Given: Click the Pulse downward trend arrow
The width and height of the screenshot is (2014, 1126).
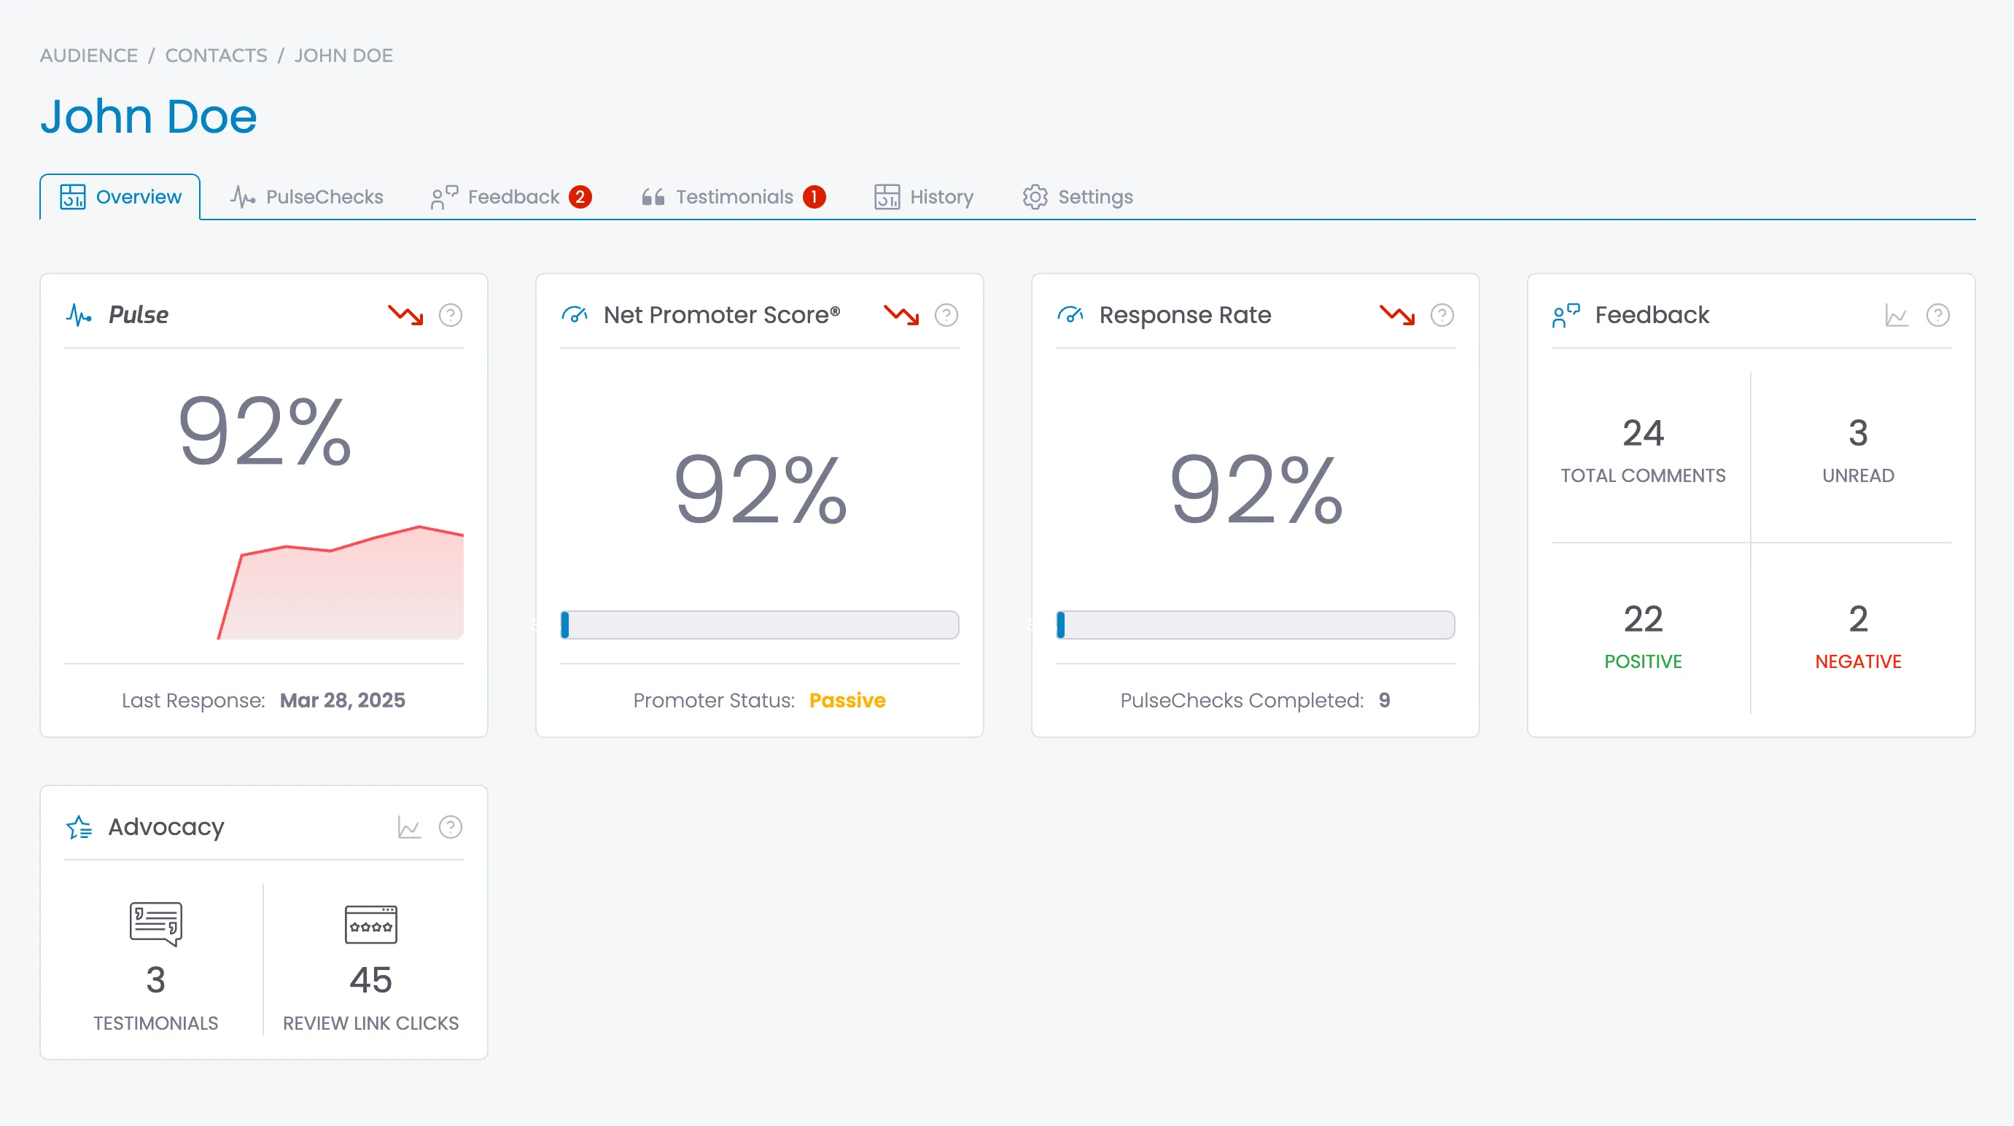Looking at the screenshot, I should click(405, 315).
